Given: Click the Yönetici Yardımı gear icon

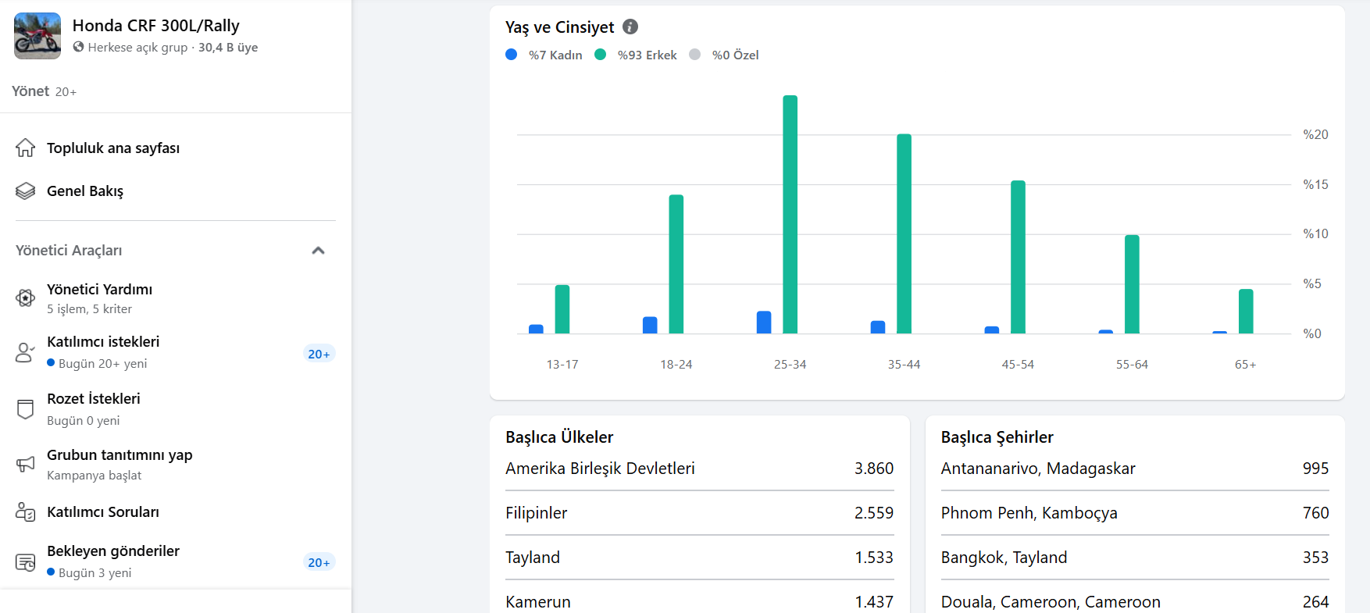Looking at the screenshot, I should [x=26, y=298].
